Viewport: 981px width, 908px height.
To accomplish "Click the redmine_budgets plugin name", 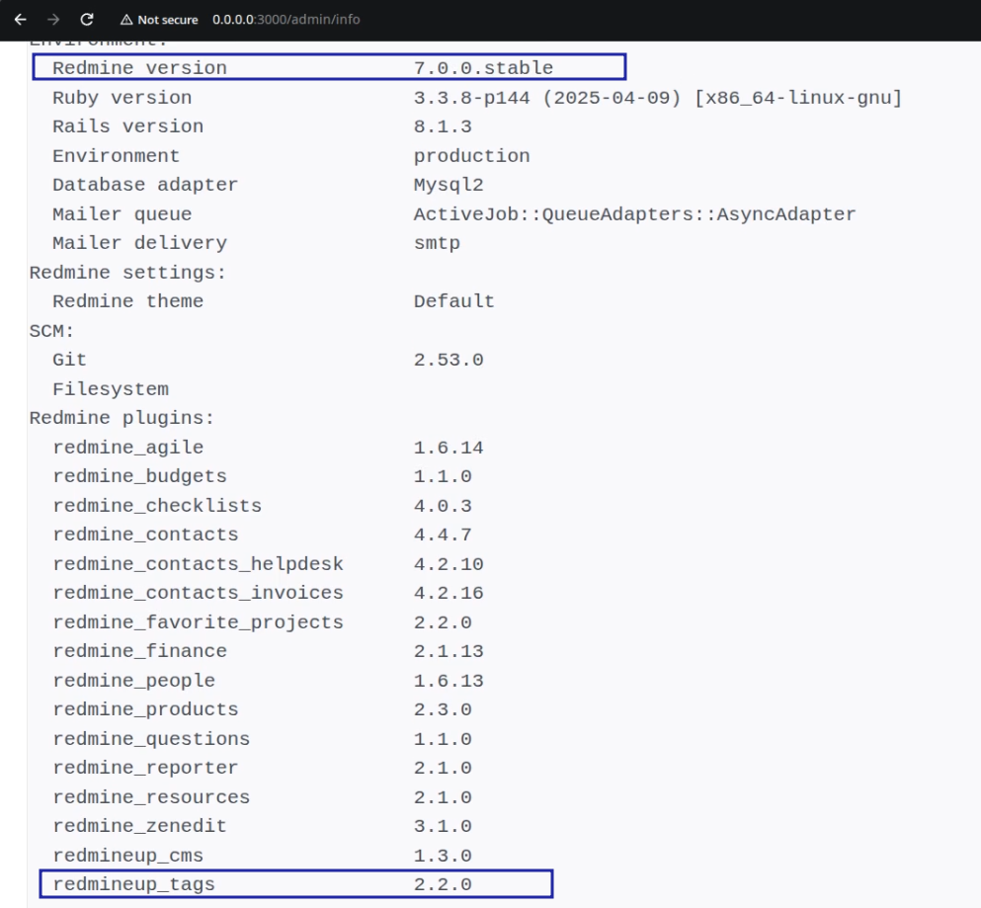I will [139, 476].
